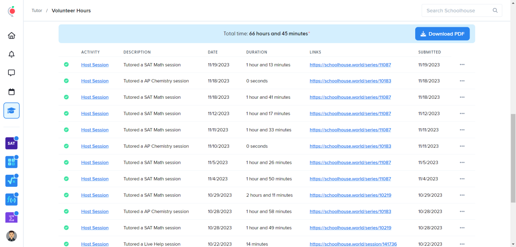
Task: Open the sigma subject icon
Action: (11, 217)
